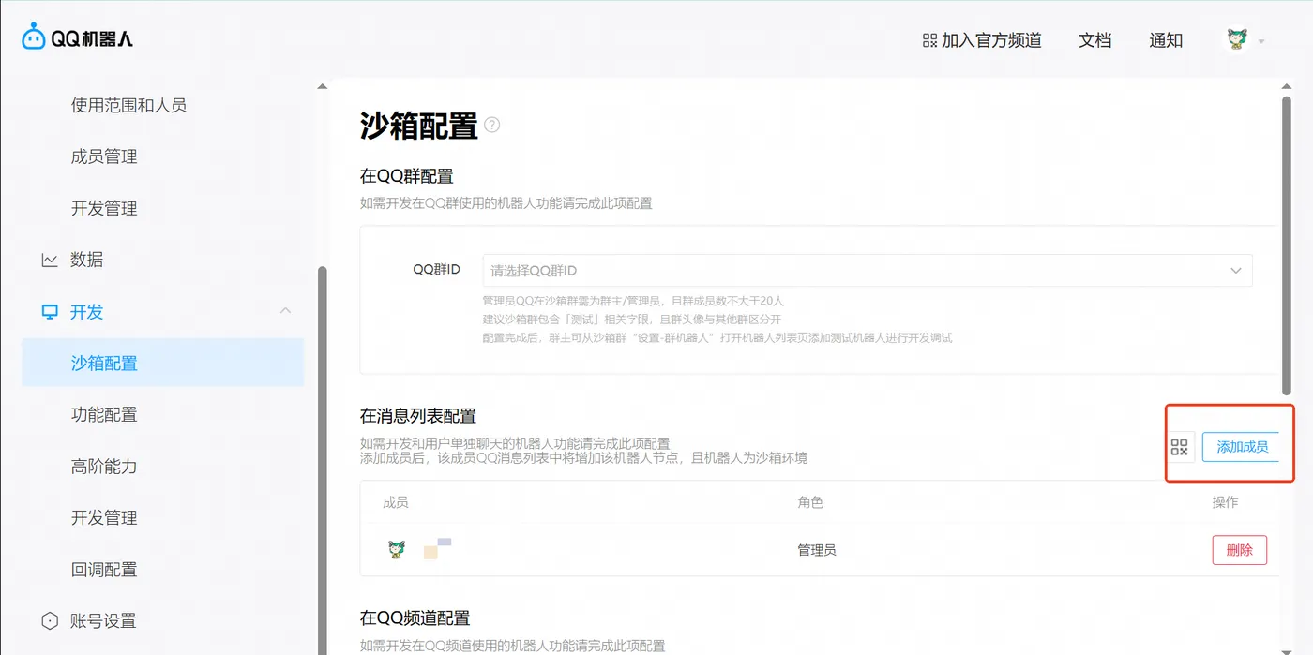Click the main content vertical scrollbar

[1288, 246]
